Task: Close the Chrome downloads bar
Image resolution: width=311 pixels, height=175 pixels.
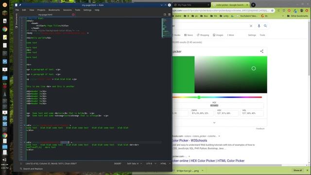Action: tap(308, 171)
